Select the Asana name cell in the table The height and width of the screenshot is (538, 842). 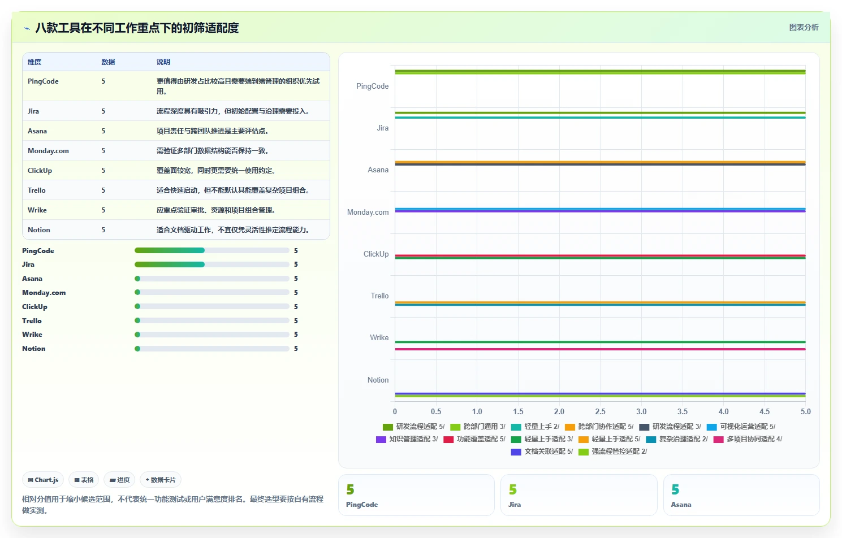(x=37, y=131)
